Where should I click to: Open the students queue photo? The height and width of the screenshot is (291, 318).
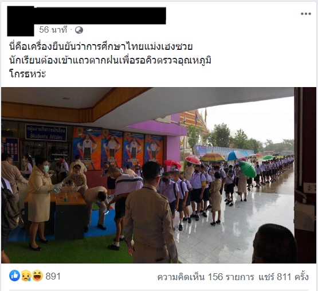click(158, 175)
